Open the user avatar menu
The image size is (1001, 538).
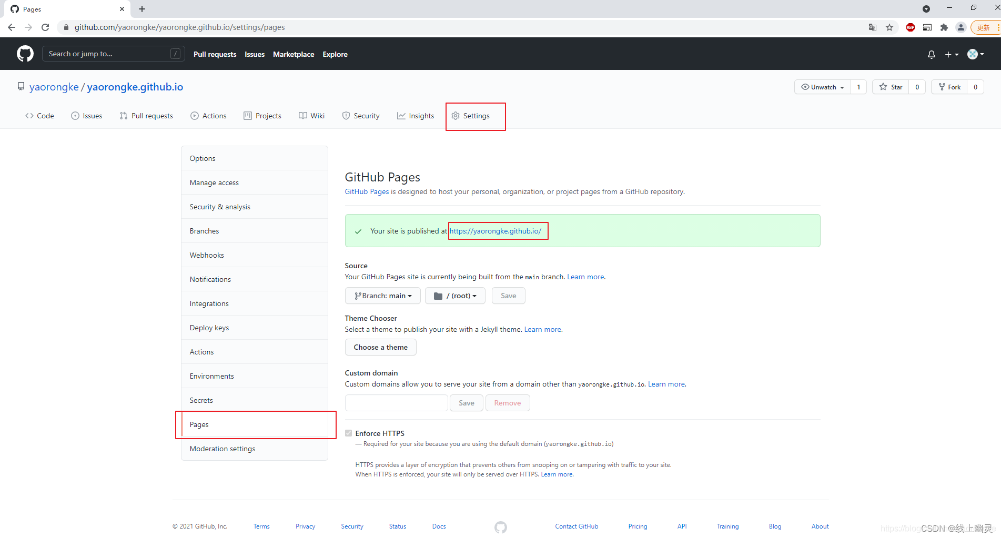(x=976, y=54)
